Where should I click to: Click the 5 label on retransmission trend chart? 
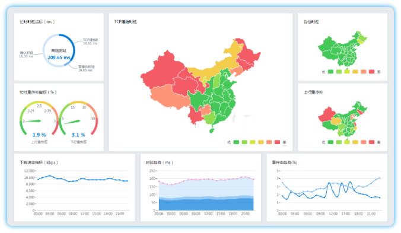click(x=278, y=171)
